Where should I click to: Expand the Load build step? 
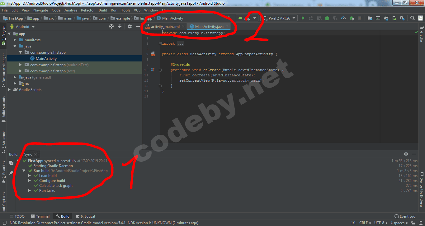[x=30, y=176]
